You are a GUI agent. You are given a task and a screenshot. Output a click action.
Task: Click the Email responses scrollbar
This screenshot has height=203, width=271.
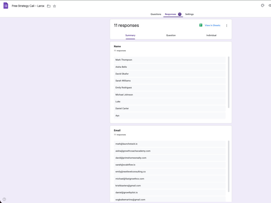[x=229, y=166]
